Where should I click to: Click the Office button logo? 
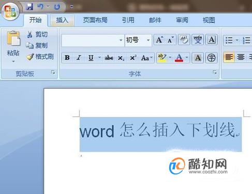(x=10, y=11)
